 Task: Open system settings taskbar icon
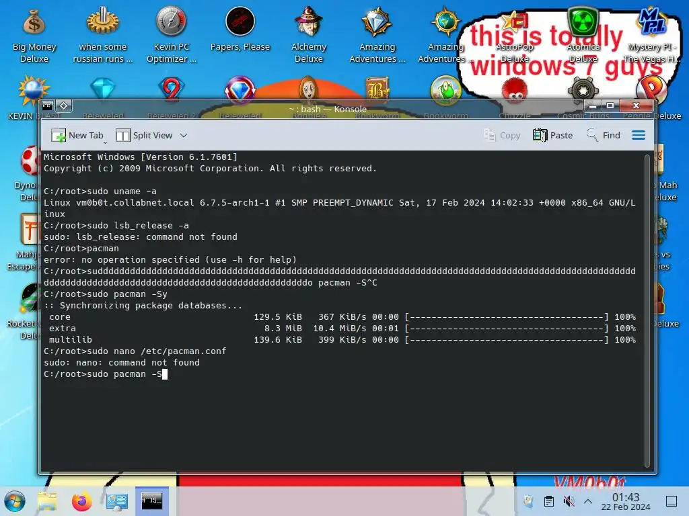[116, 501]
